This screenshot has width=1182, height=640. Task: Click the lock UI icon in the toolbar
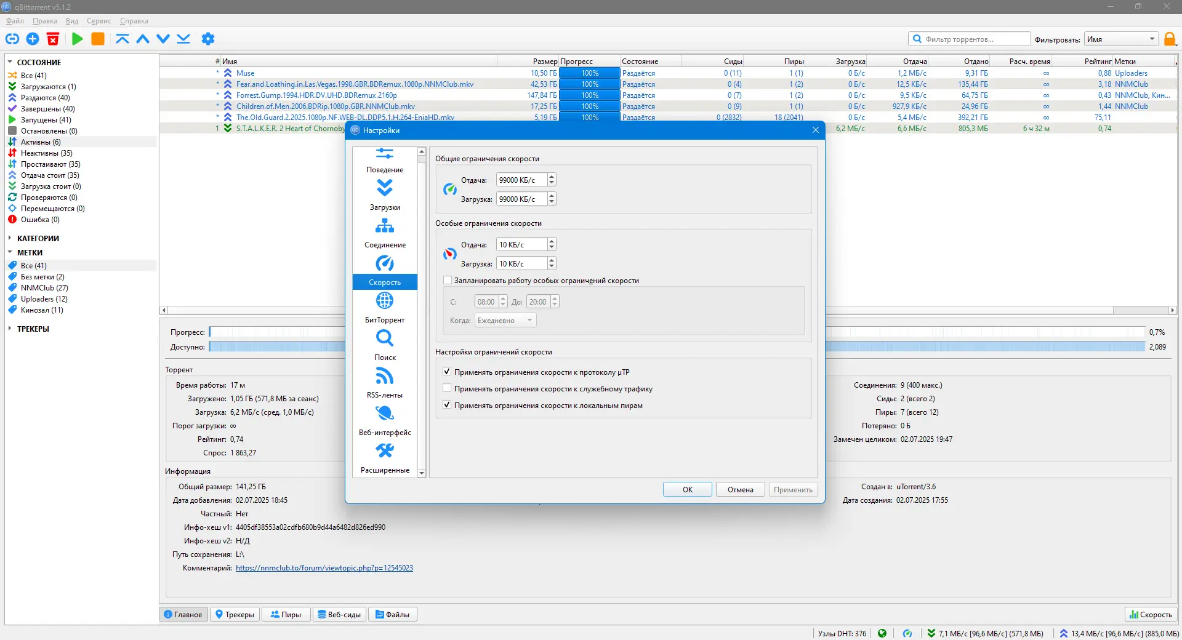1170,39
